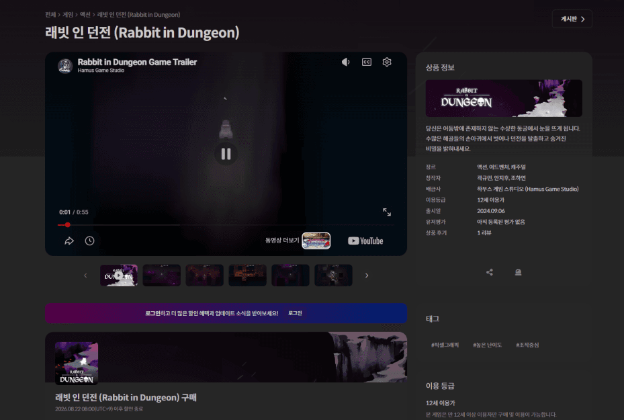The image size is (624, 420).
Task: Click 전체 breadcrumb link
Action: (x=50, y=15)
